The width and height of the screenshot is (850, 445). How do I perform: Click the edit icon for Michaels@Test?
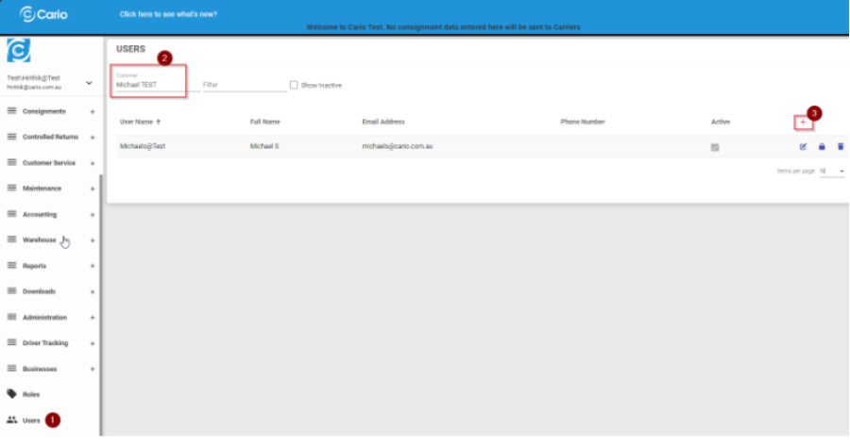[803, 147]
